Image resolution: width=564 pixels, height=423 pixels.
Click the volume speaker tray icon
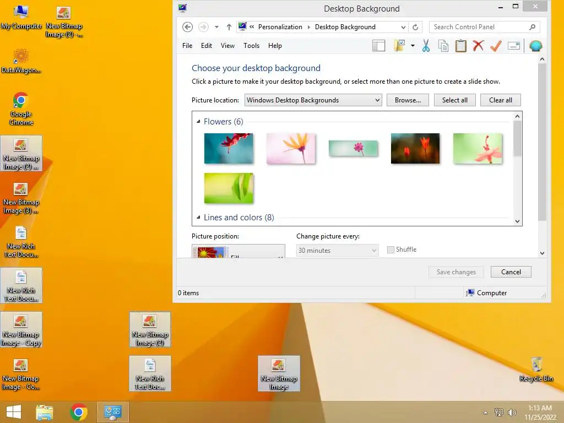[512, 412]
